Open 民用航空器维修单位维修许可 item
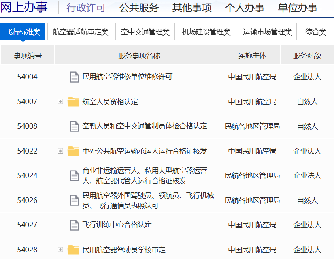 pyautogui.click(x=127, y=77)
